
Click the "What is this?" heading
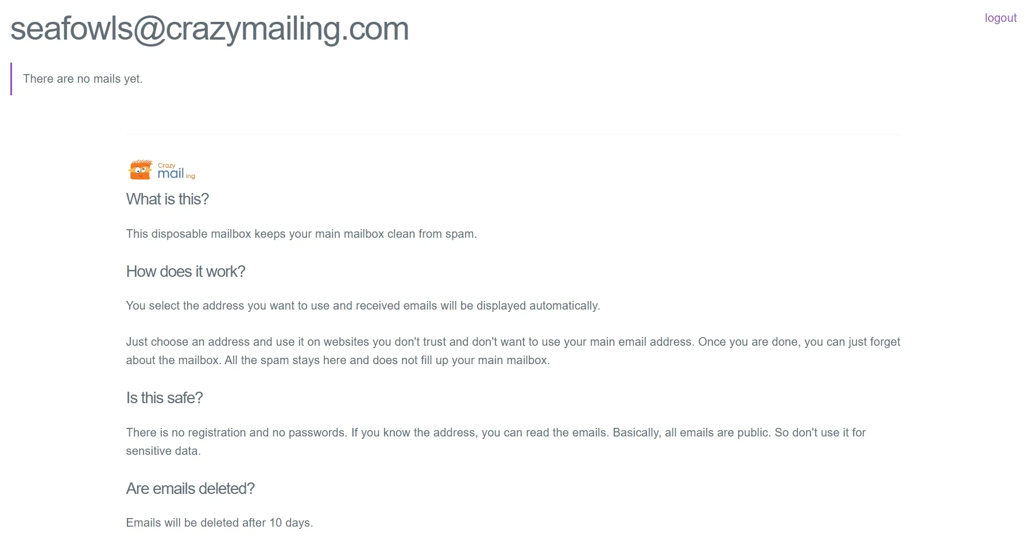[167, 199]
